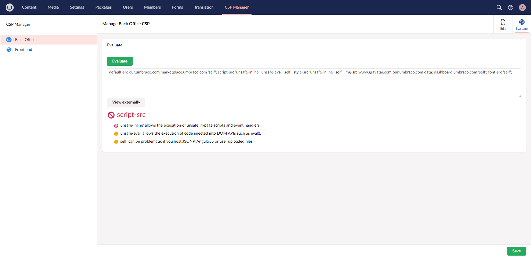Open the Translation section
This screenshot has height=258, width=531.
(204, 7)
